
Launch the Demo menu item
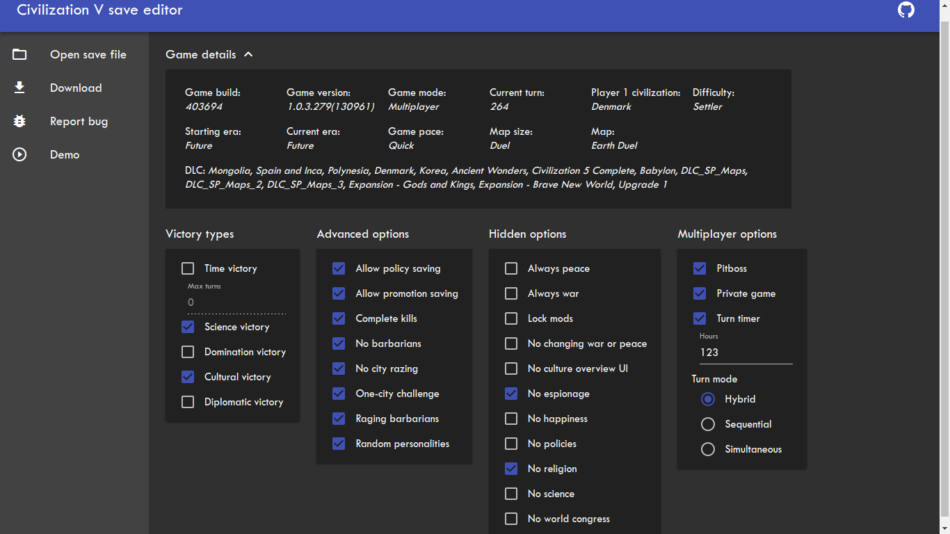tap(74, 154)
